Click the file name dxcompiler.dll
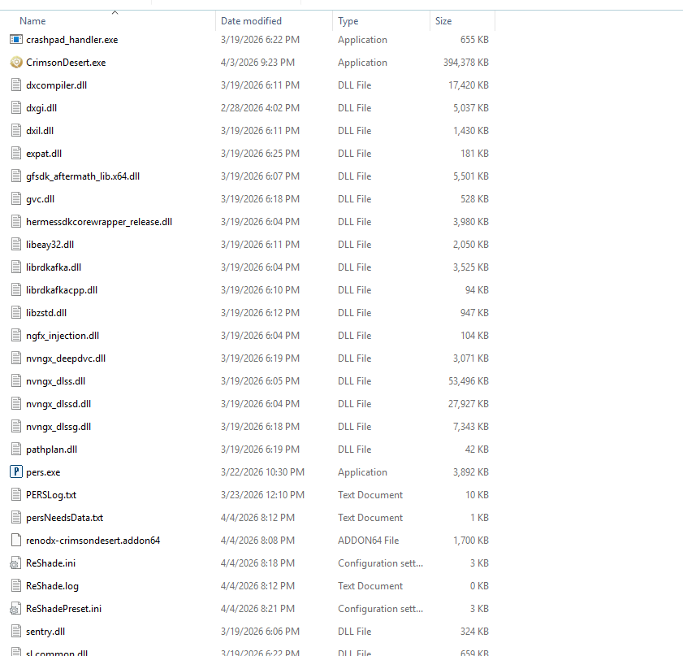The width and height of the screenshot is (683, 656). (x=56, y=85)
